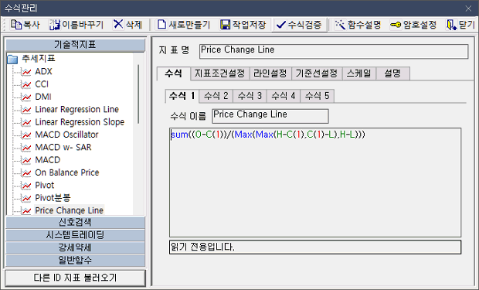479x290 pixels.
Task: Click 다른 ID 지표 불러오기 button
Action: coord(75,278)
